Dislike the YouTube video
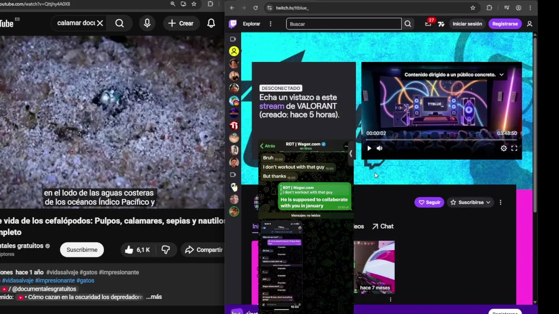Screen dimensions: 559x314 (x=166, y=250)
